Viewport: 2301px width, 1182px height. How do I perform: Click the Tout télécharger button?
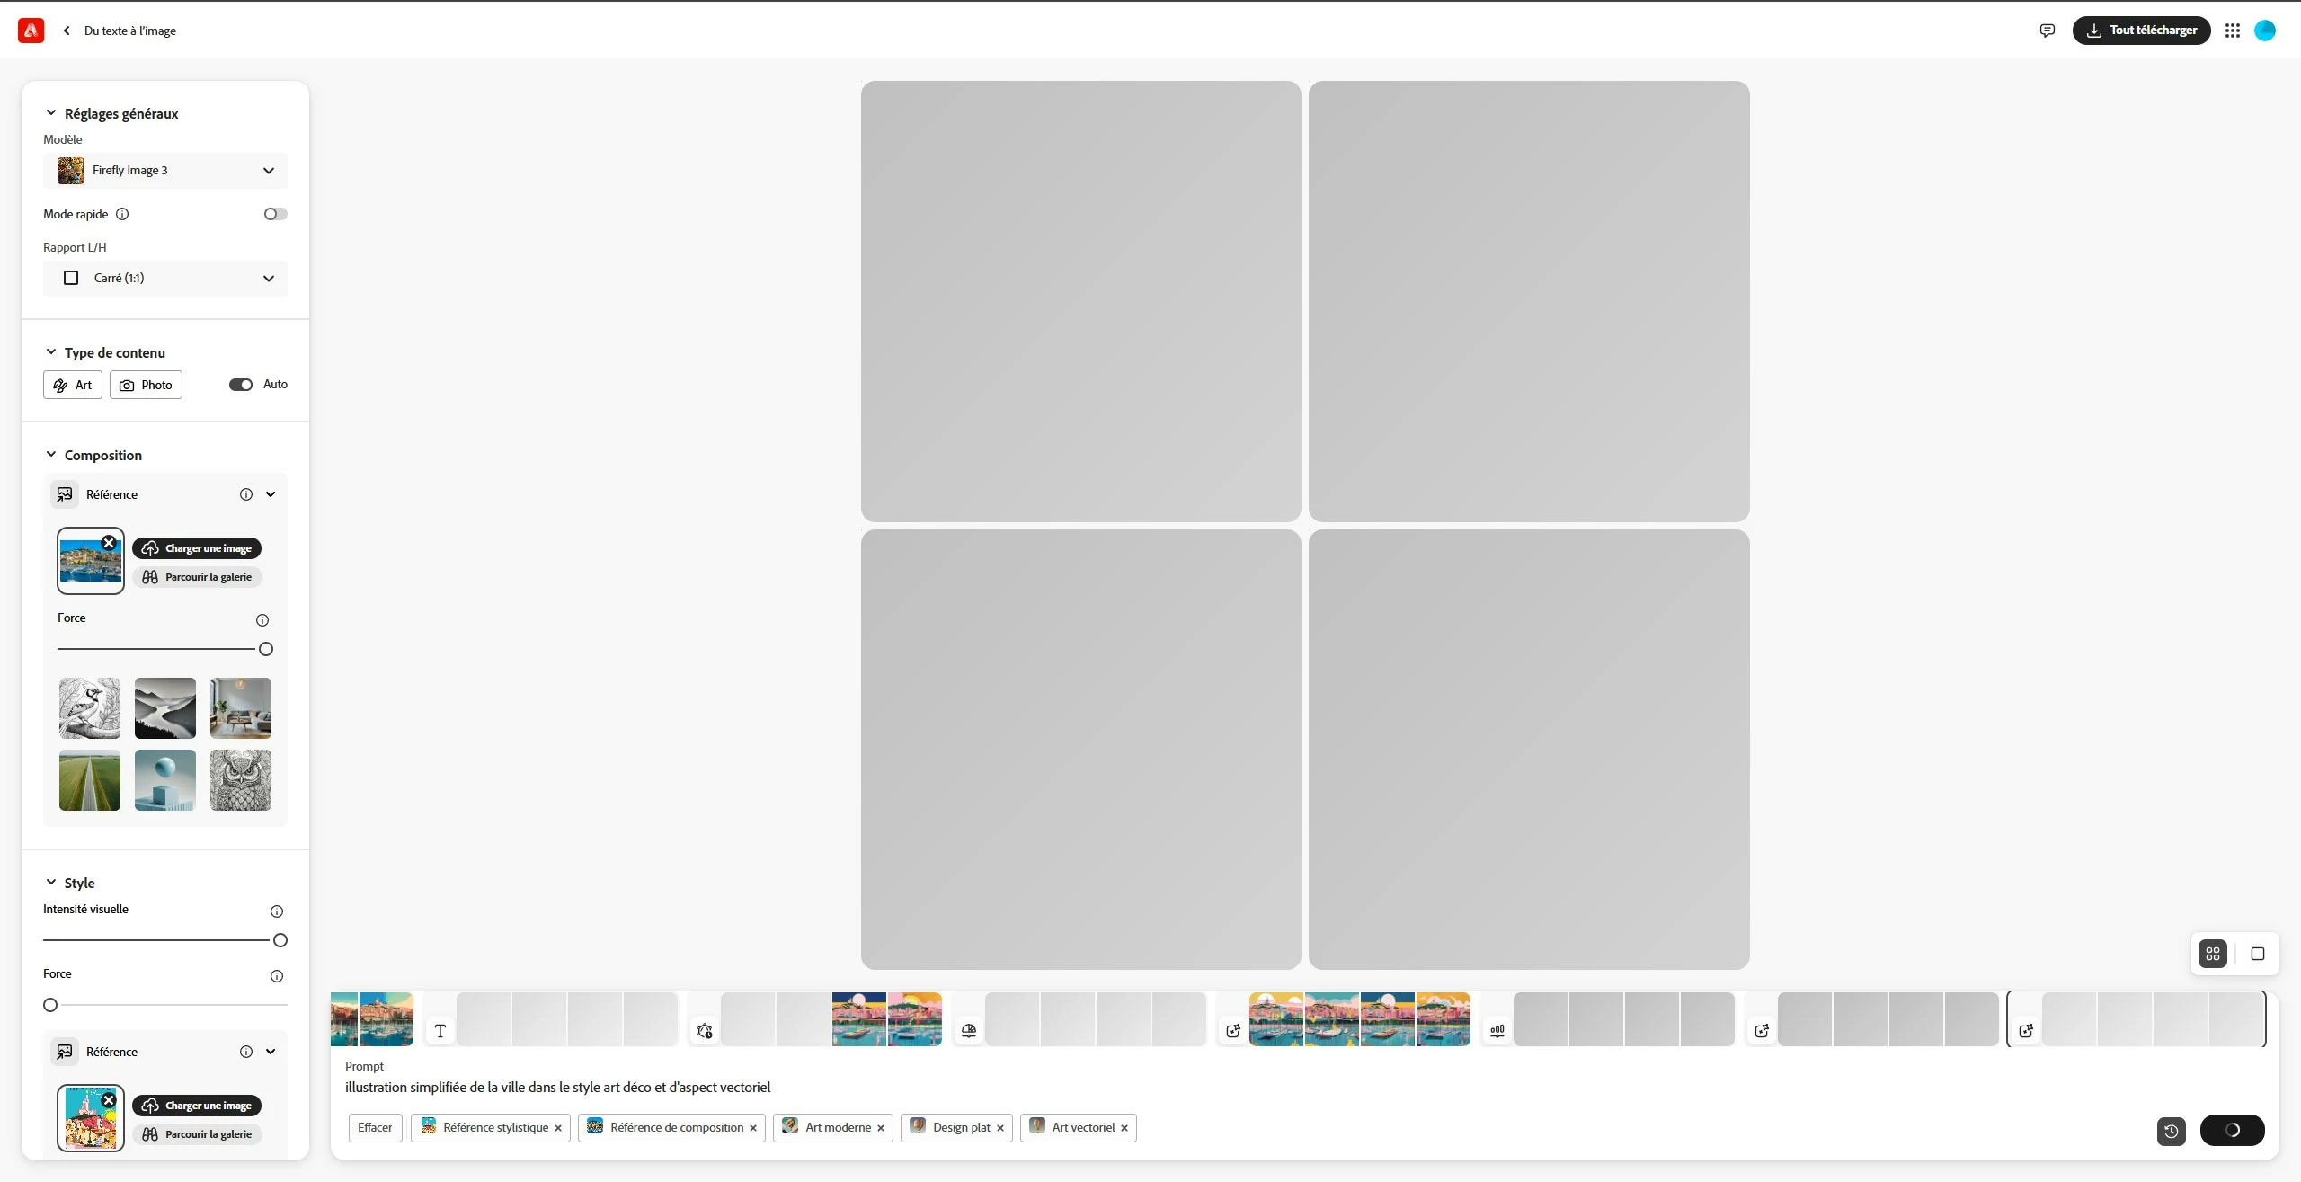[2141, 31]
